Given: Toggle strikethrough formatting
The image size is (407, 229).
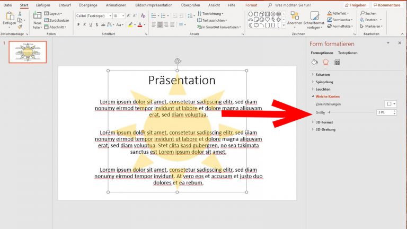Looking at the screenshot, I should tap(103, 25).
